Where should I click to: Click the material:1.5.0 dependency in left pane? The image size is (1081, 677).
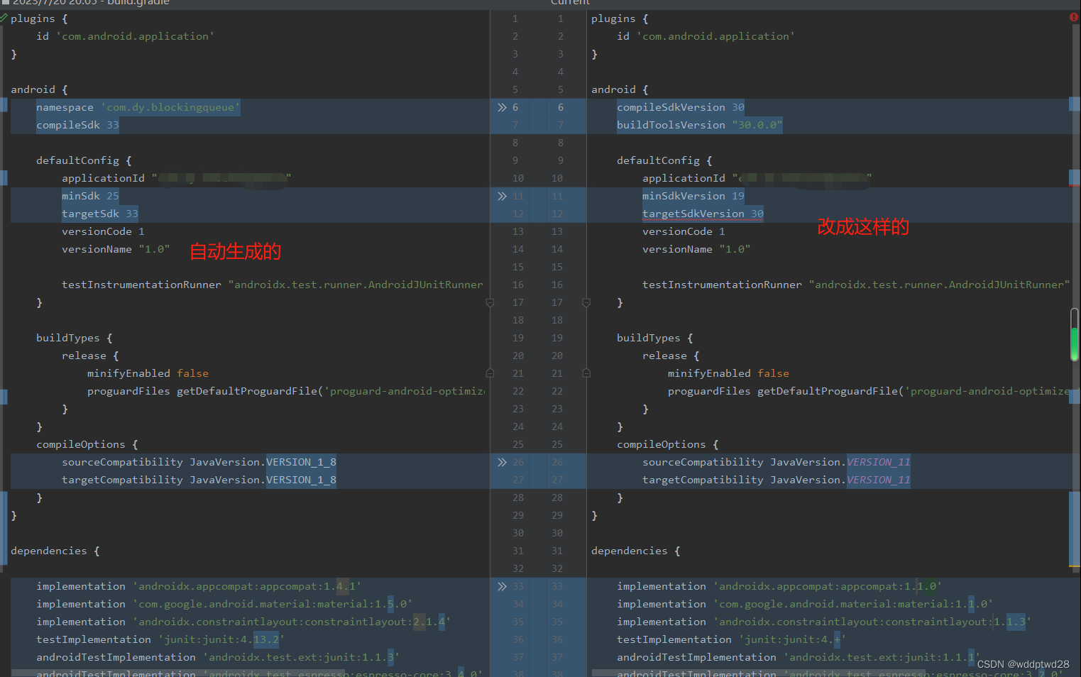click(224, 604)
